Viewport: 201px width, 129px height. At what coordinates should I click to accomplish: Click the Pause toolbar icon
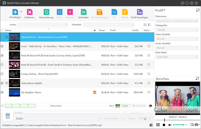click(x=59, y=12)
